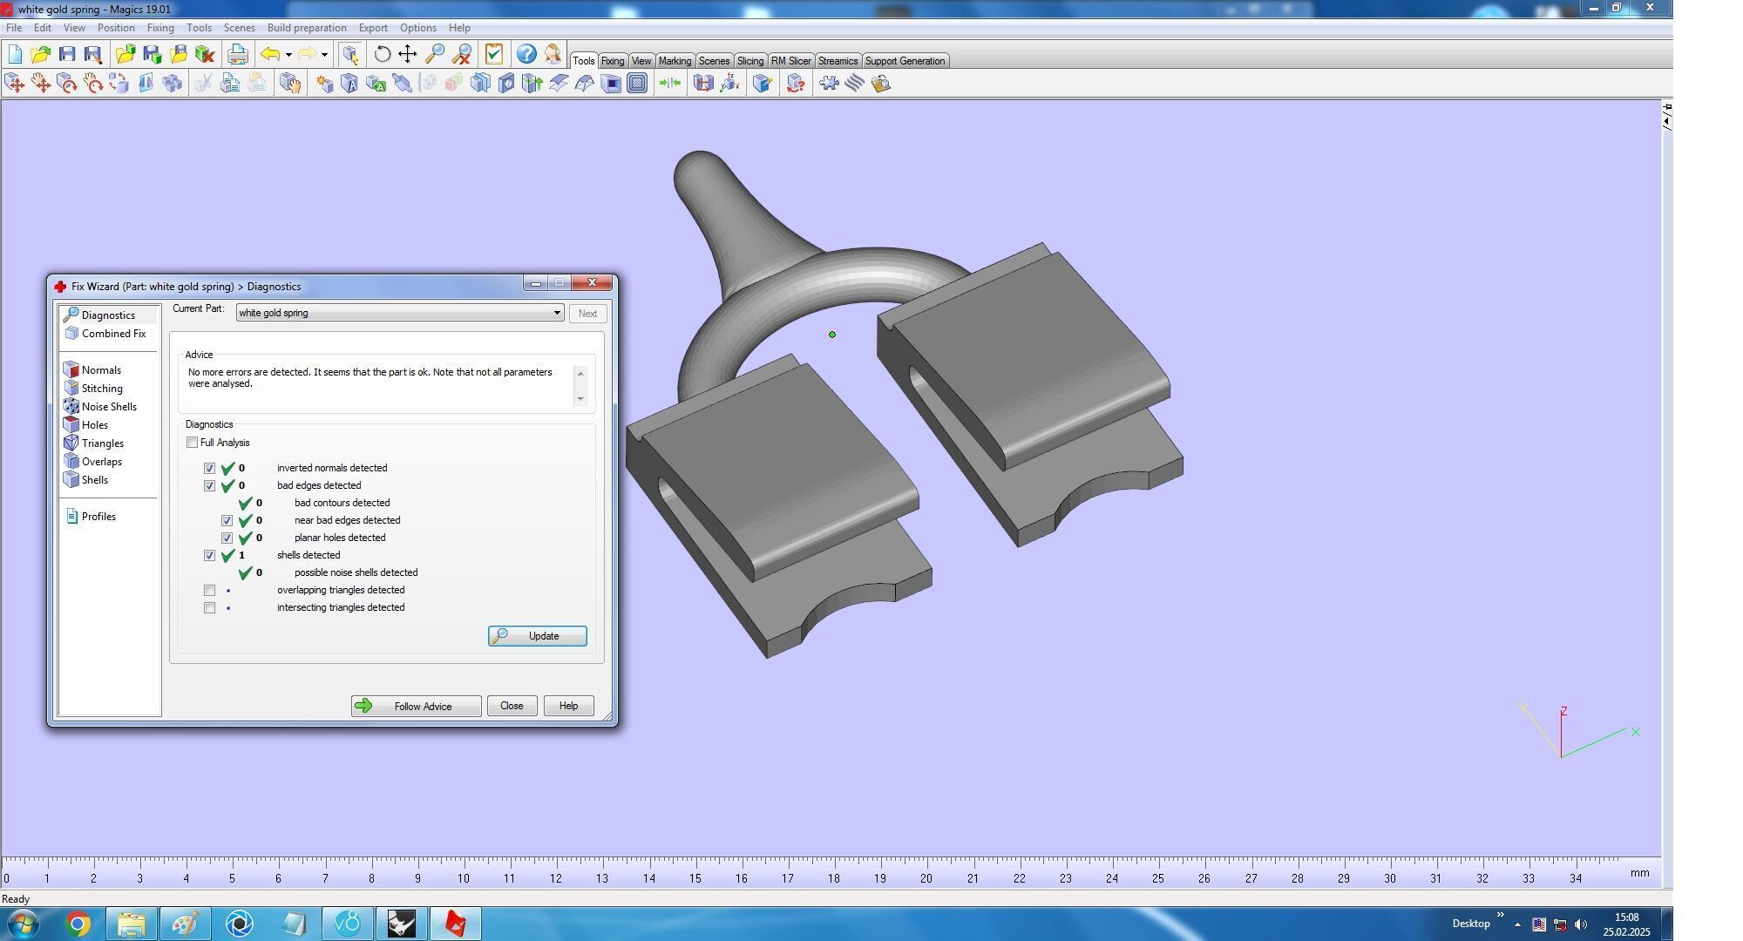Click the print icon in toolbar
The height and width of the screenshot is (941, 1743).
click(237, 54)
